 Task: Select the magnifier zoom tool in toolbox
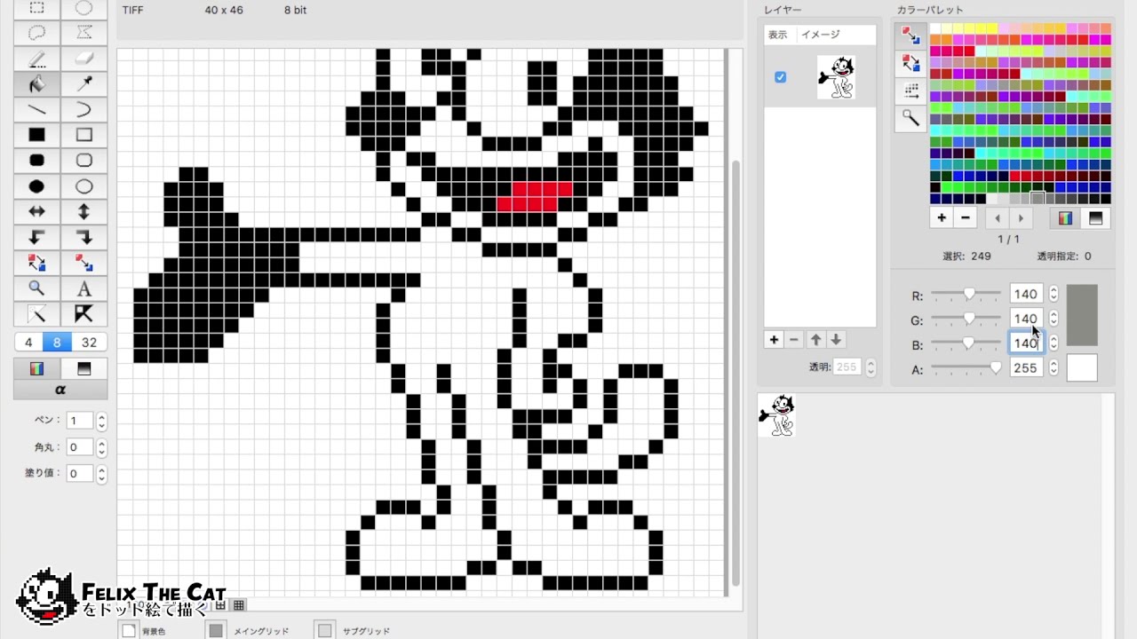pyautogui.click(x=36, y=288)
